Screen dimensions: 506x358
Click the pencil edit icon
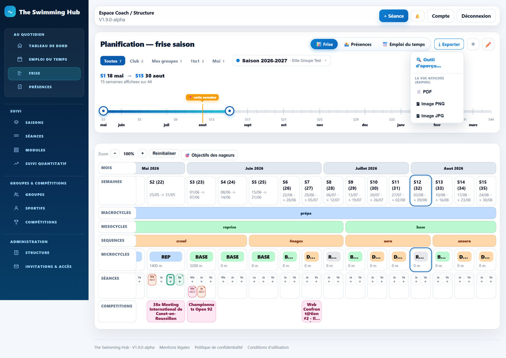488,44
